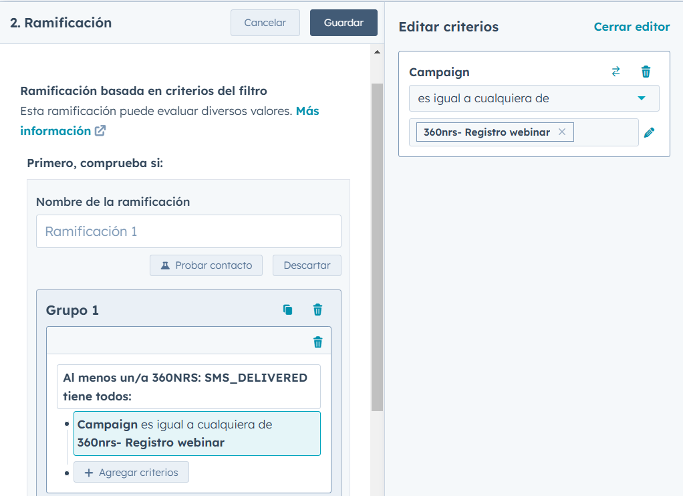683x496 pixels.
Task: Remove the '360nrs- Registro webinar' tag
Action: (561, 132)
